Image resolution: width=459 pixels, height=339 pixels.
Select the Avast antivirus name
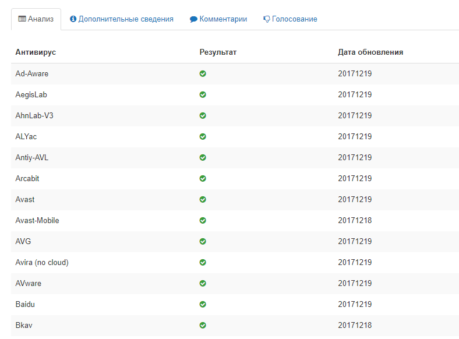25,199
